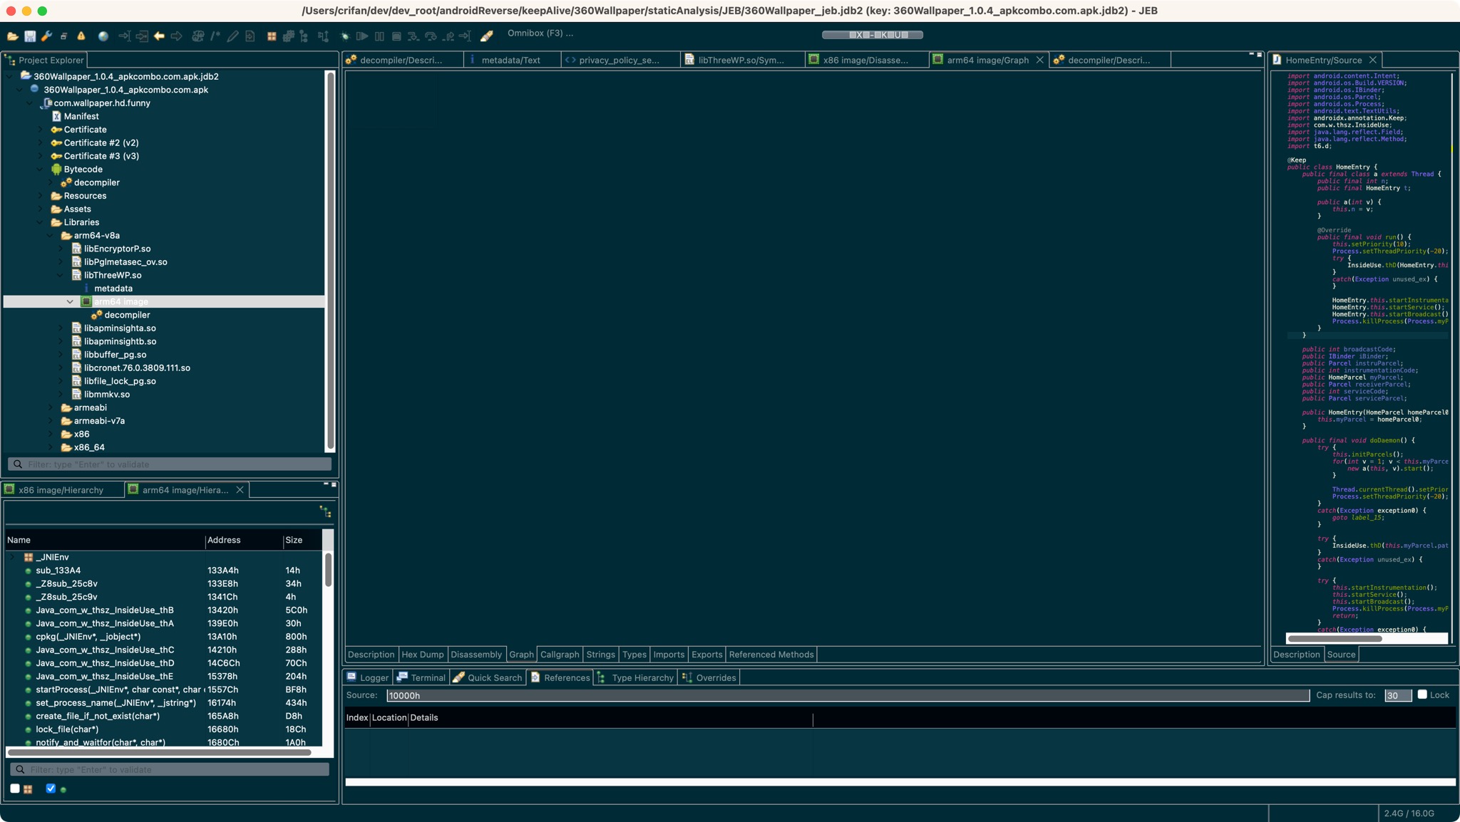Click the globe icon in the toolbar
The height and width of the screenshot is (822, 1460).
pos(103,36)
